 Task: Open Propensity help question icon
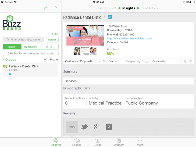(190, 61)
